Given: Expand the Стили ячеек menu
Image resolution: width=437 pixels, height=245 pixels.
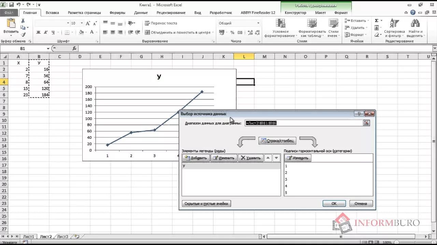Looking at the screenshot, I should [x=333, y=28].
